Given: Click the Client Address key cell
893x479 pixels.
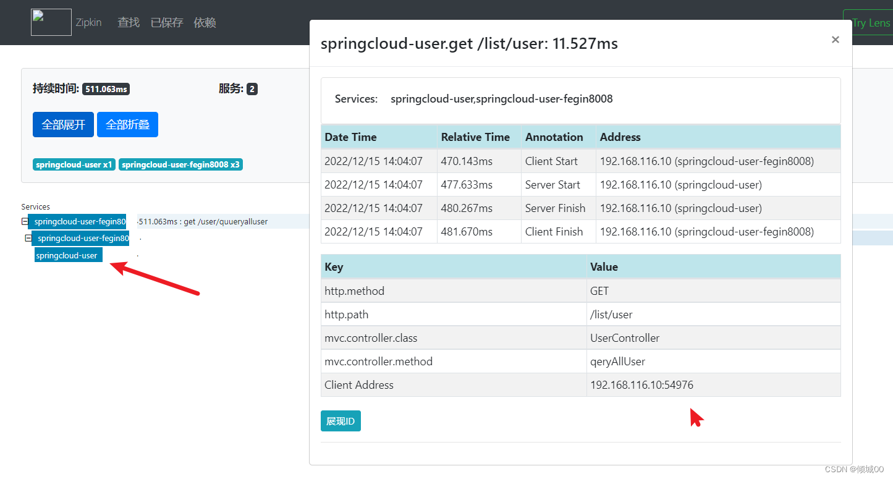Looking at the screenshot, I should tap(454, 384).
